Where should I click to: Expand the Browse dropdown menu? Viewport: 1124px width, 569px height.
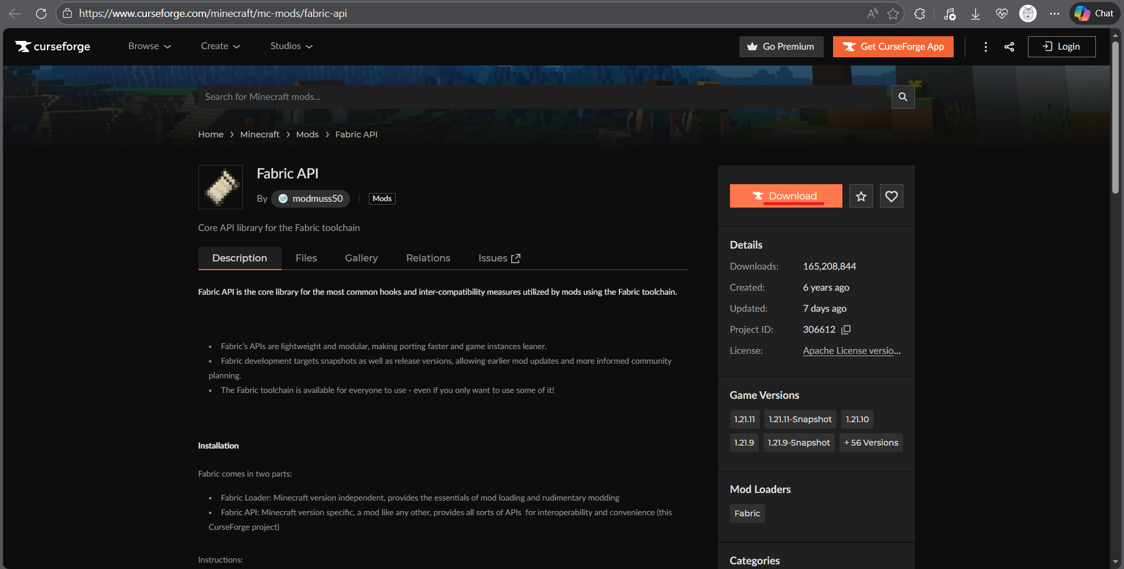[149, 46]
